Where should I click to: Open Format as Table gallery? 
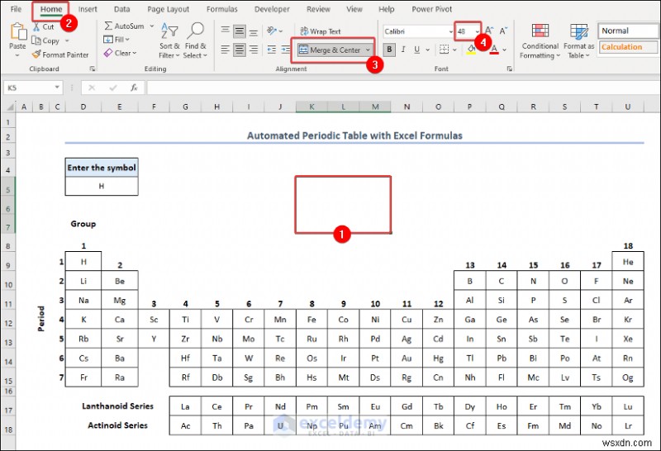[x=579, y=41]
